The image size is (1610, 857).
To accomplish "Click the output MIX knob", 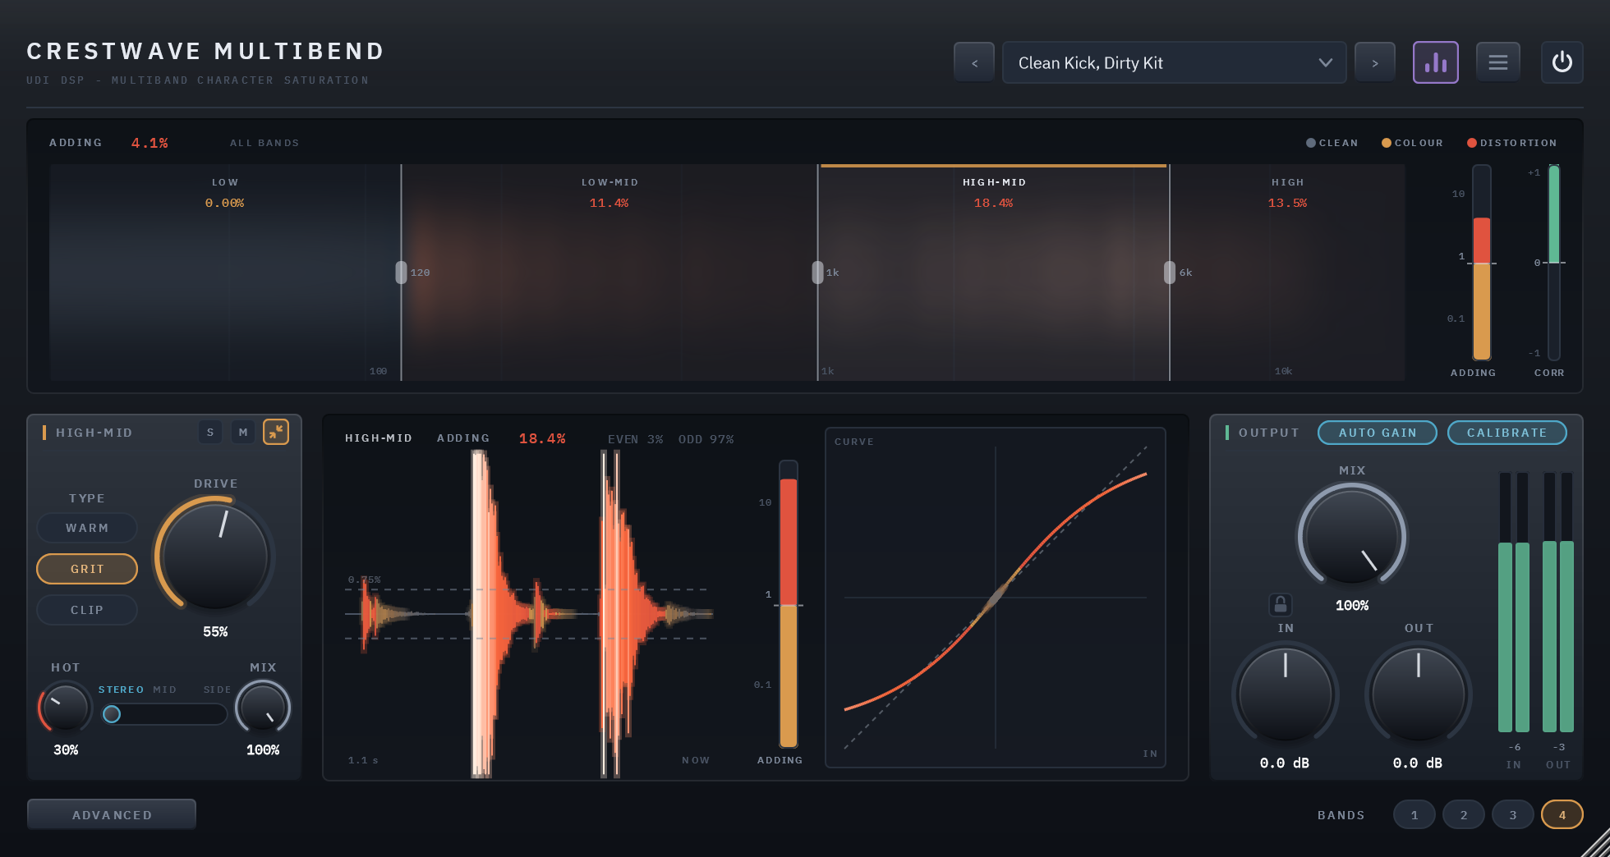I will pyautogui.click(x=1352, y=537).
